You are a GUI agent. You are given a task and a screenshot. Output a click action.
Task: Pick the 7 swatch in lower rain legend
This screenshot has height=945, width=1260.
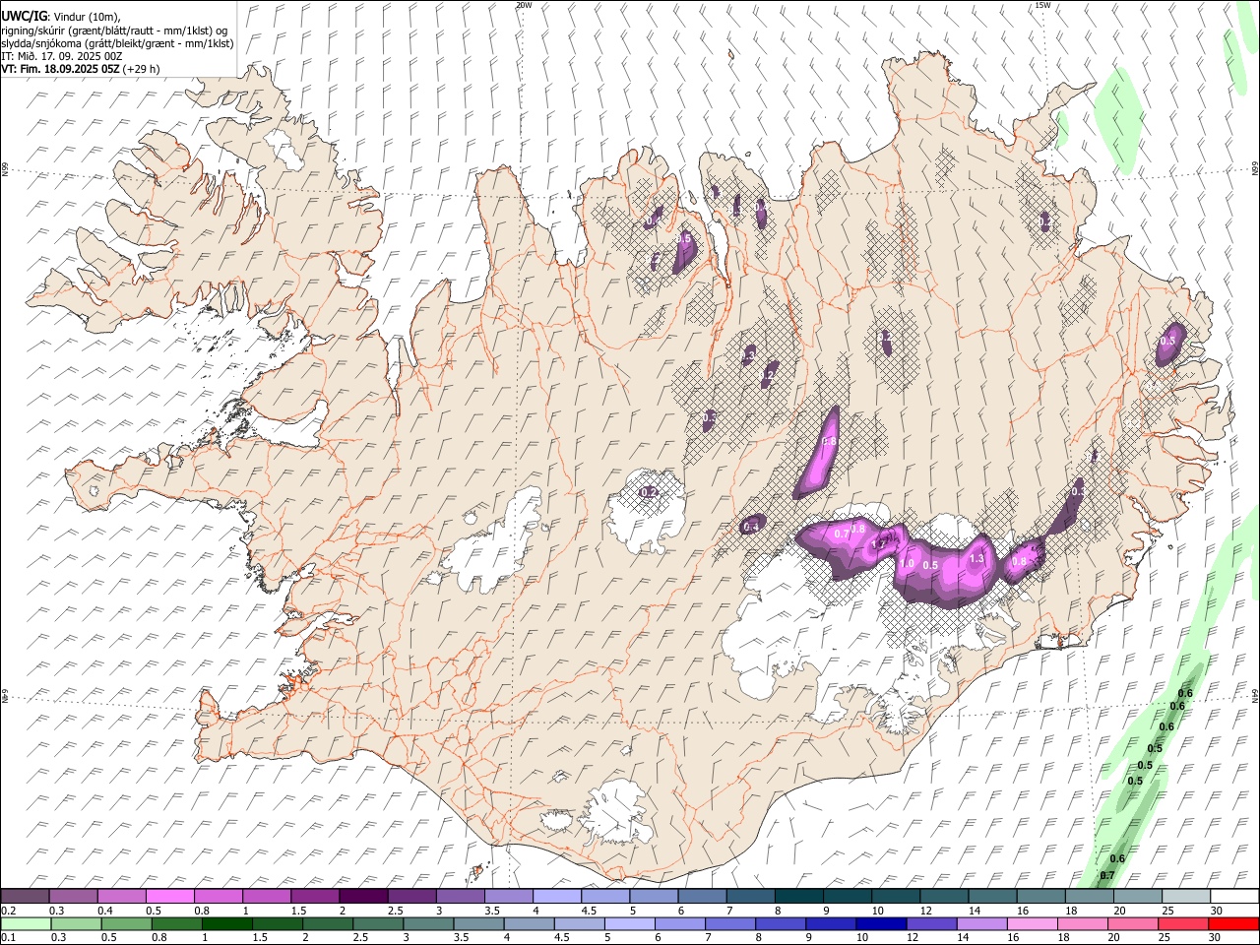[729, 923]
